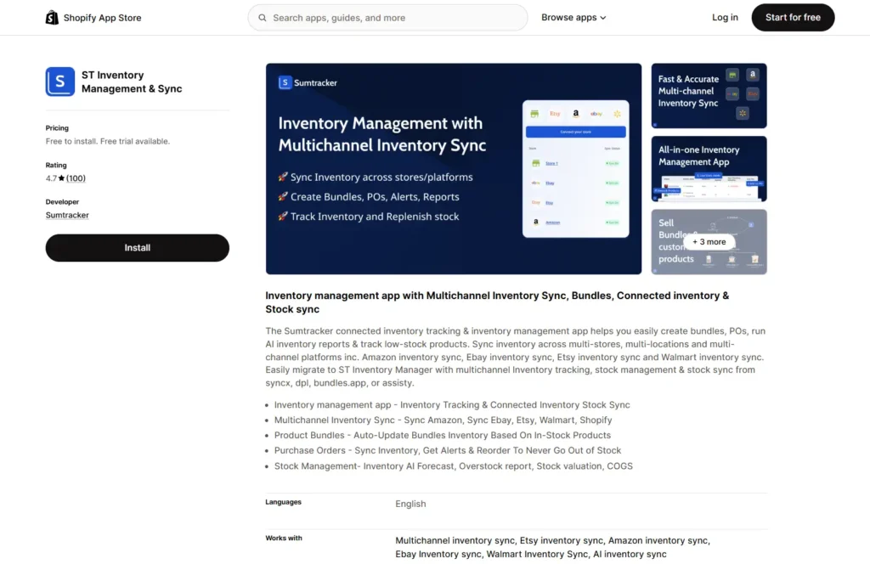View the All-in-one Inventory Management App thumbnail
Screen dimensions: 870x564
pos(709,168)
